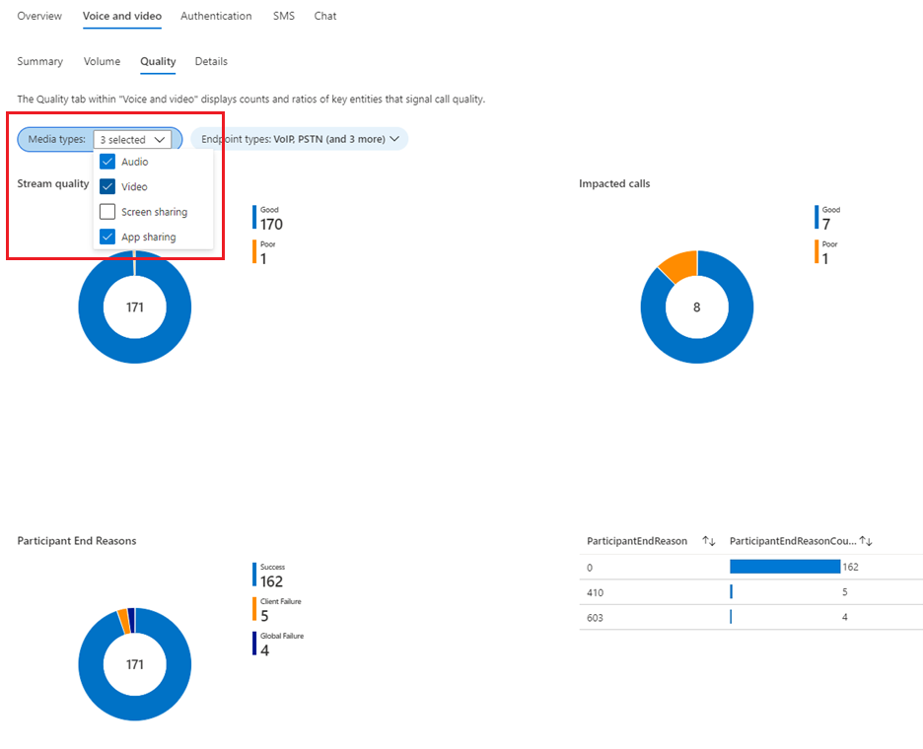Switch to the Volume sub-tab
This screenshot has width=923, height=749.
click(x=102, y=61)
